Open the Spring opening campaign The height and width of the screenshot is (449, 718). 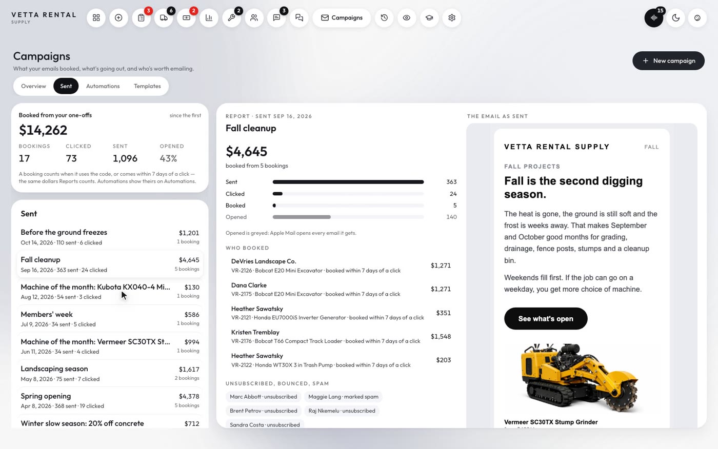pyautogui.click(x=110, y=400)
